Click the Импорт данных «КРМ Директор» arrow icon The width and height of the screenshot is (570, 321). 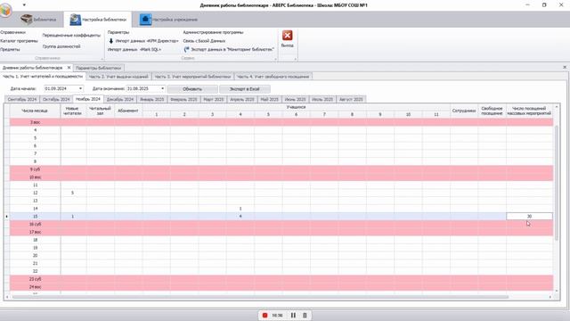111,41
